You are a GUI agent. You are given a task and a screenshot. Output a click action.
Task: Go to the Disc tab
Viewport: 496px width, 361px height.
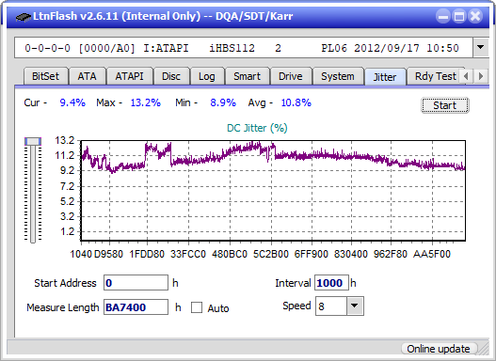[x=171, y=76]
